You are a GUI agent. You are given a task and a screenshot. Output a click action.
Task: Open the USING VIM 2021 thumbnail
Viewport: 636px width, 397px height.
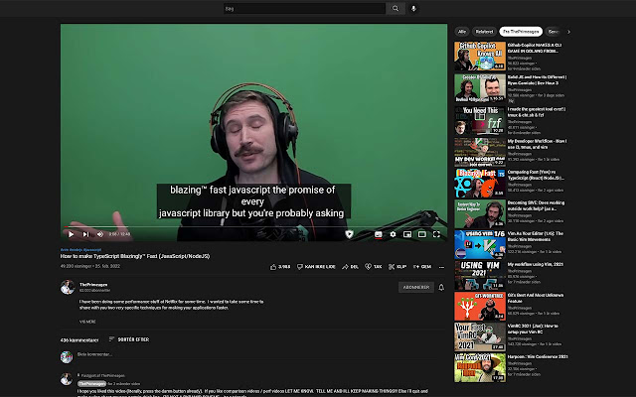[480, 275]
